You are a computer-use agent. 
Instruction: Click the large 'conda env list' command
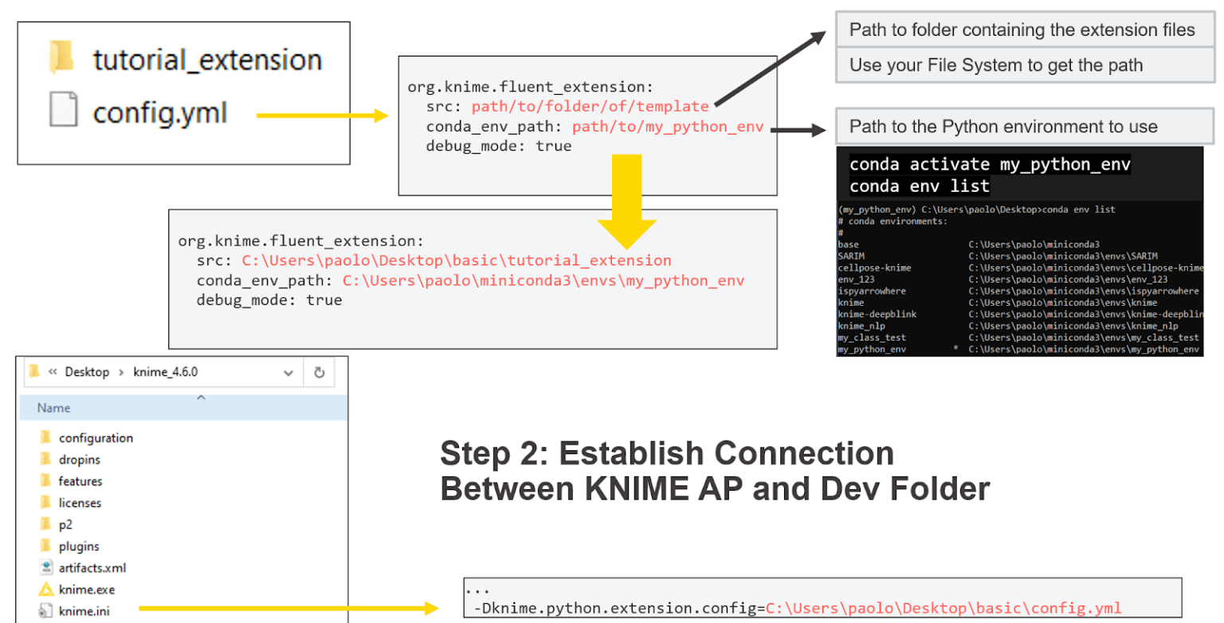(920, 186)
